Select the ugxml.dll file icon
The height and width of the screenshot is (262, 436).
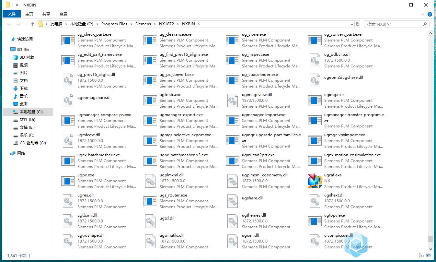[233, 241]
